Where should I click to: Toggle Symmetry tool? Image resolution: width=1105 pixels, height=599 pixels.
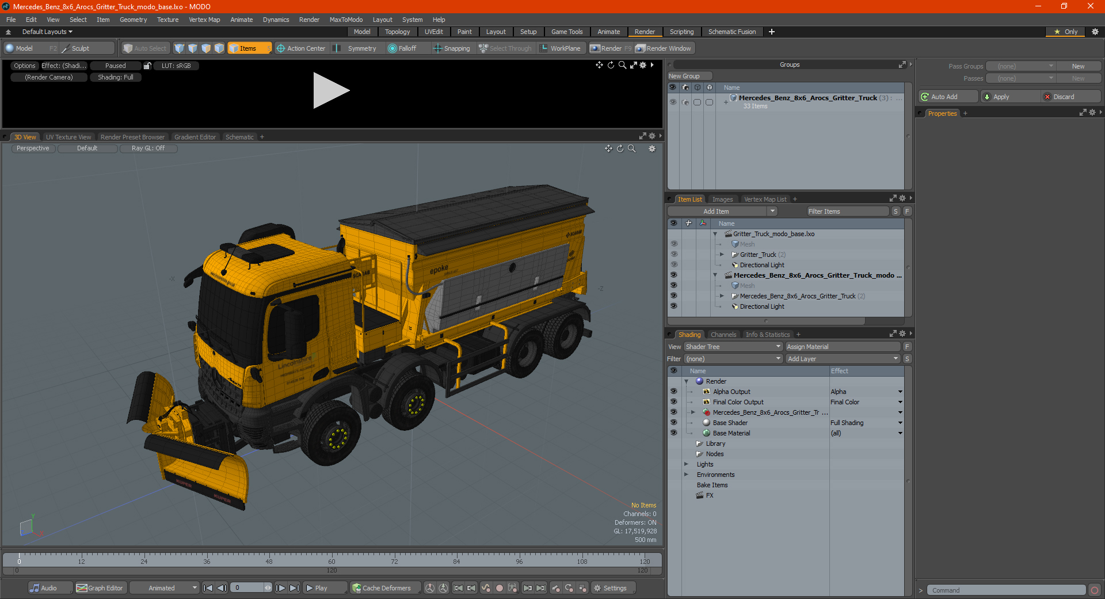tap(356, 48)
